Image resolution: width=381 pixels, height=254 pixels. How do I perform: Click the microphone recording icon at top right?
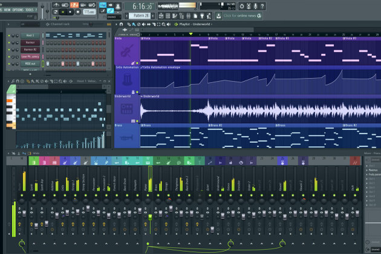(x=255, y=6)
